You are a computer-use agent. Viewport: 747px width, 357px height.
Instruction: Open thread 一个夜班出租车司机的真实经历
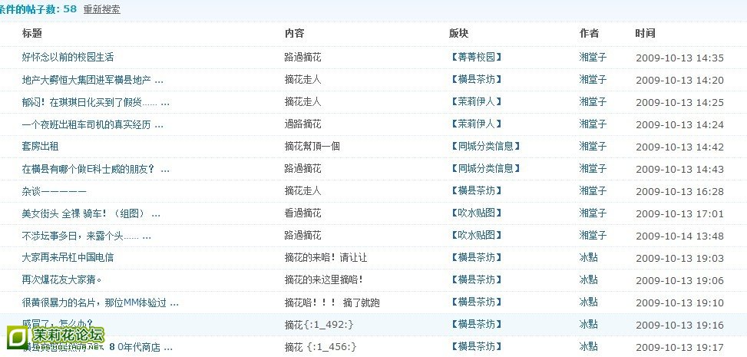[92, 124]
